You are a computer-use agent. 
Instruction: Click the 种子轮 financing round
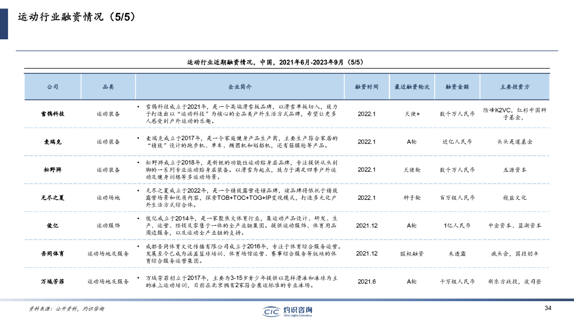[x=412, y=198]
